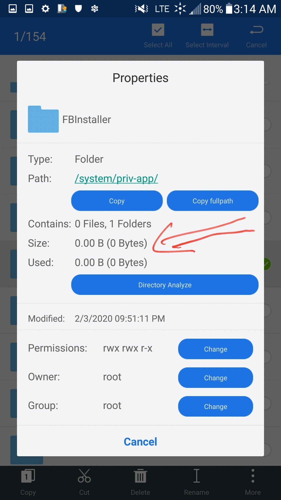The height and width of the screenshot is (500, 281).
Task: Tap the Cancel return-arrow icon in header
Action: click(256, 30)
